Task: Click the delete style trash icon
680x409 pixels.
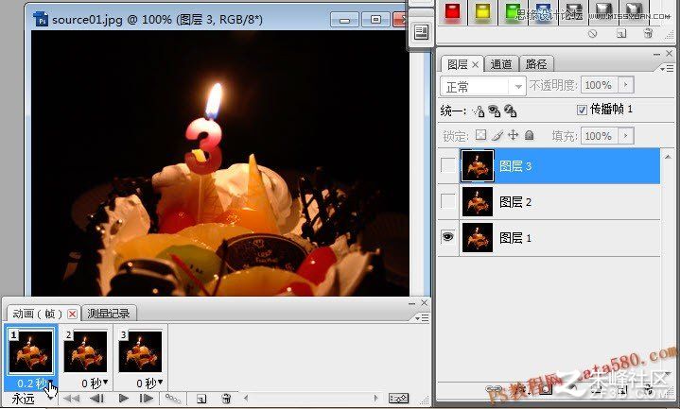Action: (x=648, y=33)
